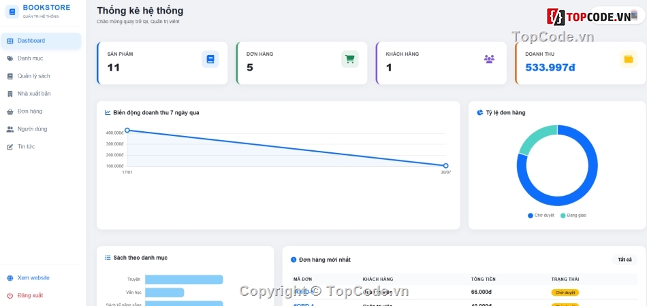Image resolution: width=647 pixels, height=306 pixels.
Task: Click the Văn học category label
Action: click(133, 293)
